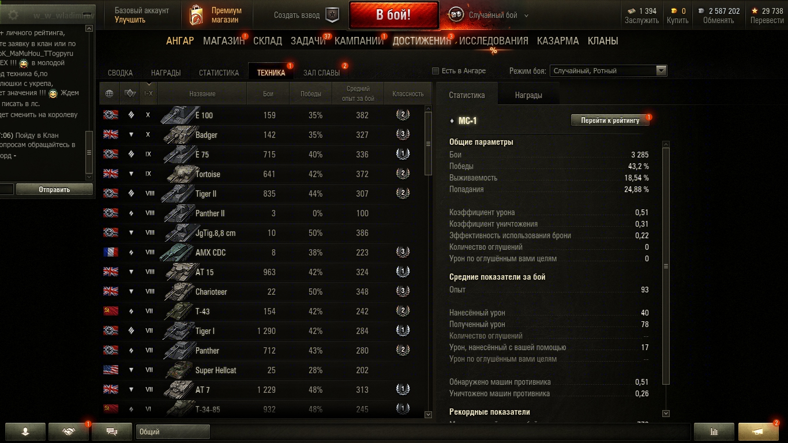Expand the battle type selector arrow
This screenshot has height=443, width=788.
click(526, 16)
